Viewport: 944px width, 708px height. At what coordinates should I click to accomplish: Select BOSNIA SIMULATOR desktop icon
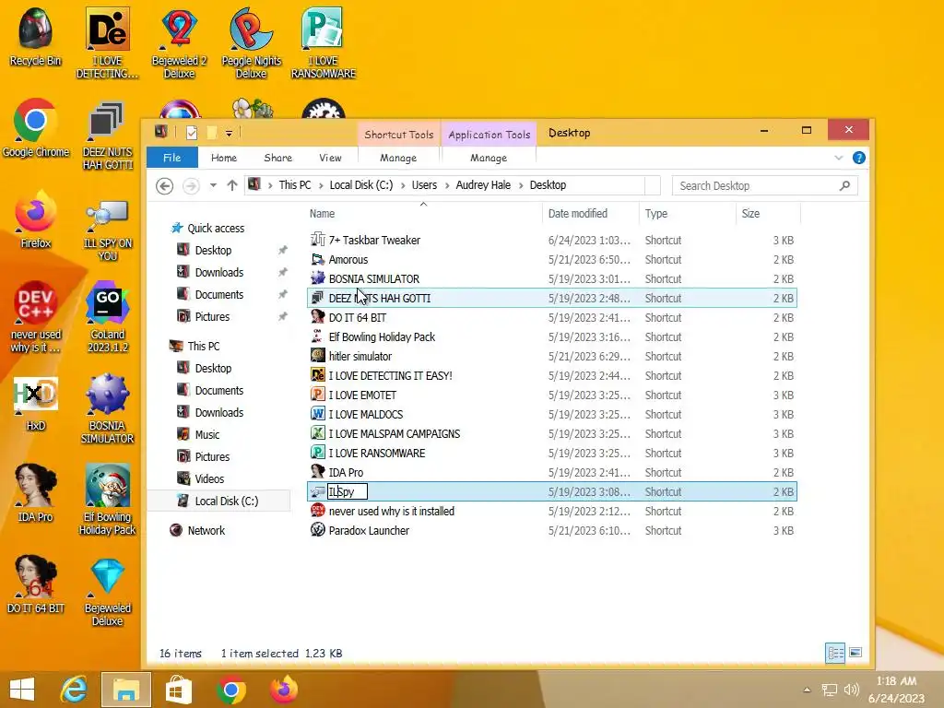pyautogui.click(x=107, y=408)
